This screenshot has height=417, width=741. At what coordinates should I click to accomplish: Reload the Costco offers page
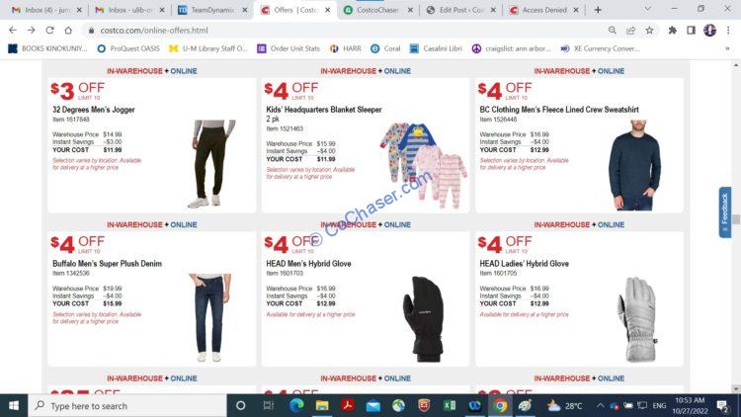tap(49, 31)
